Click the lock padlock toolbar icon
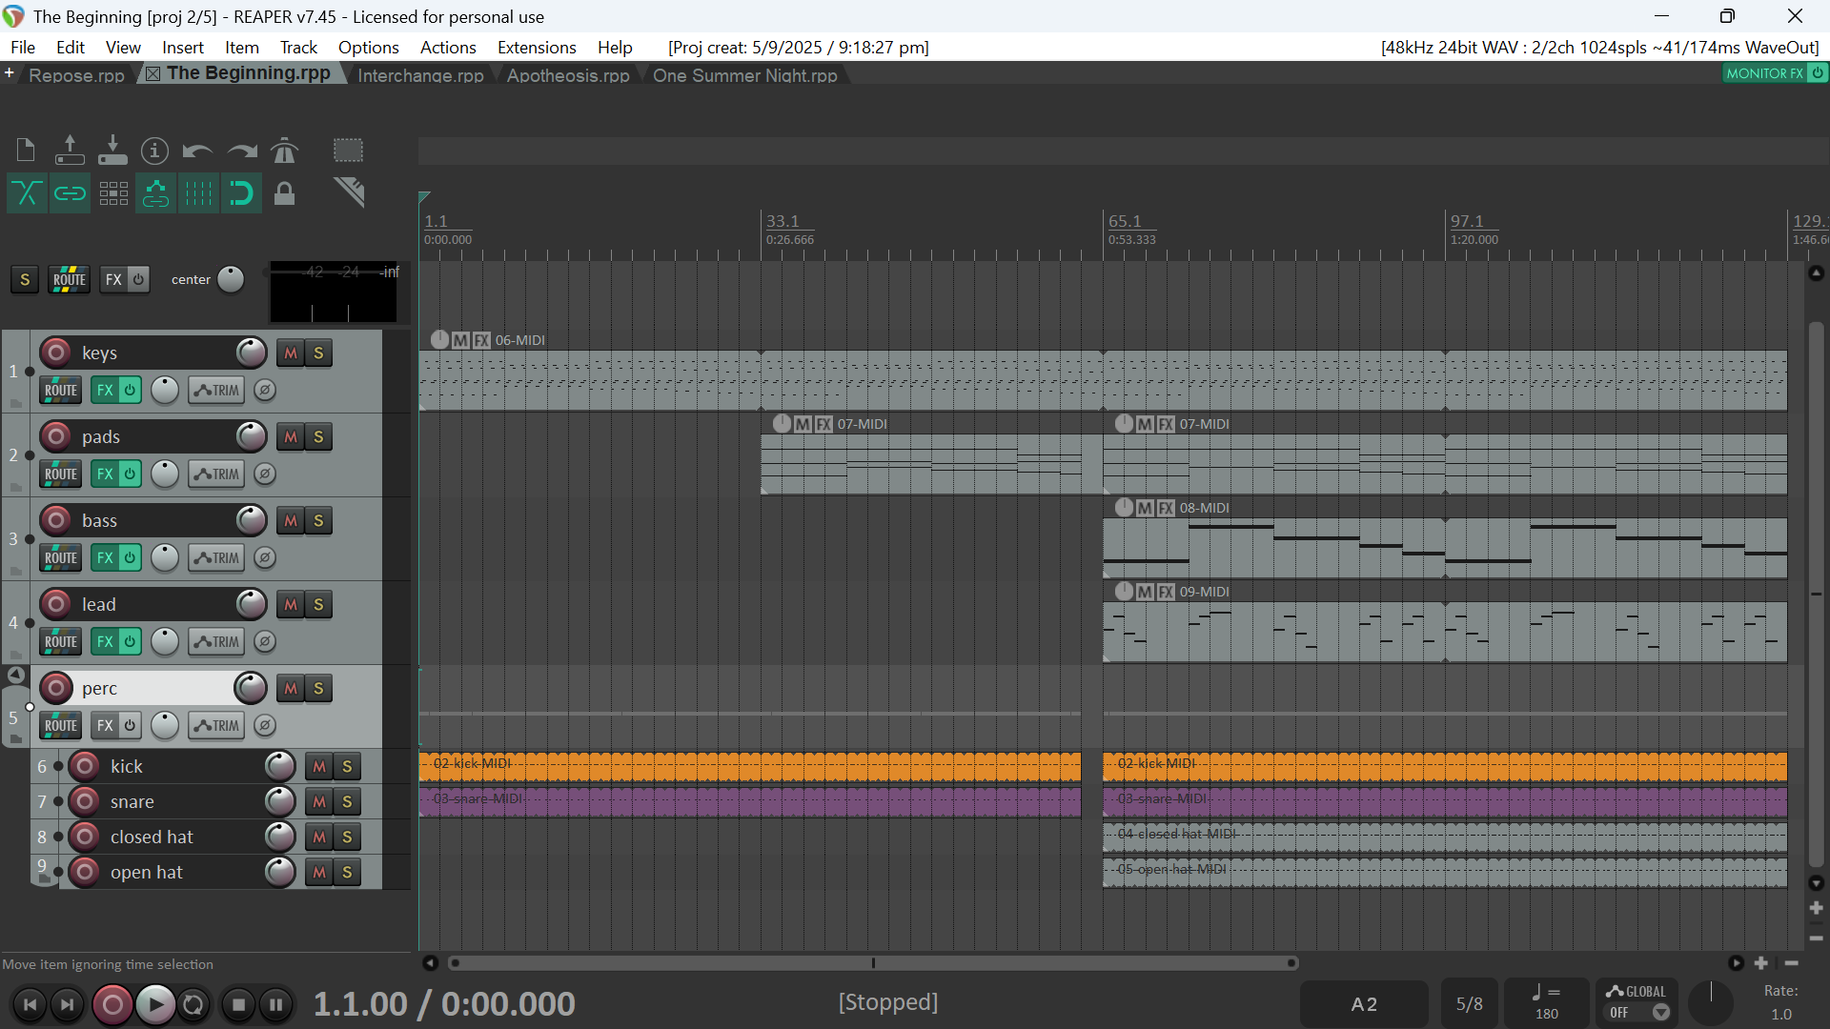Screen dimensions: 1830x1029 click(284, 193)
